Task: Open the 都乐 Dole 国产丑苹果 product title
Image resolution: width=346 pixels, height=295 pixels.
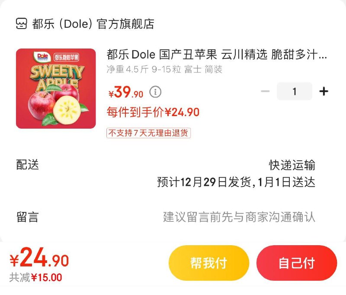Action: 217,55
